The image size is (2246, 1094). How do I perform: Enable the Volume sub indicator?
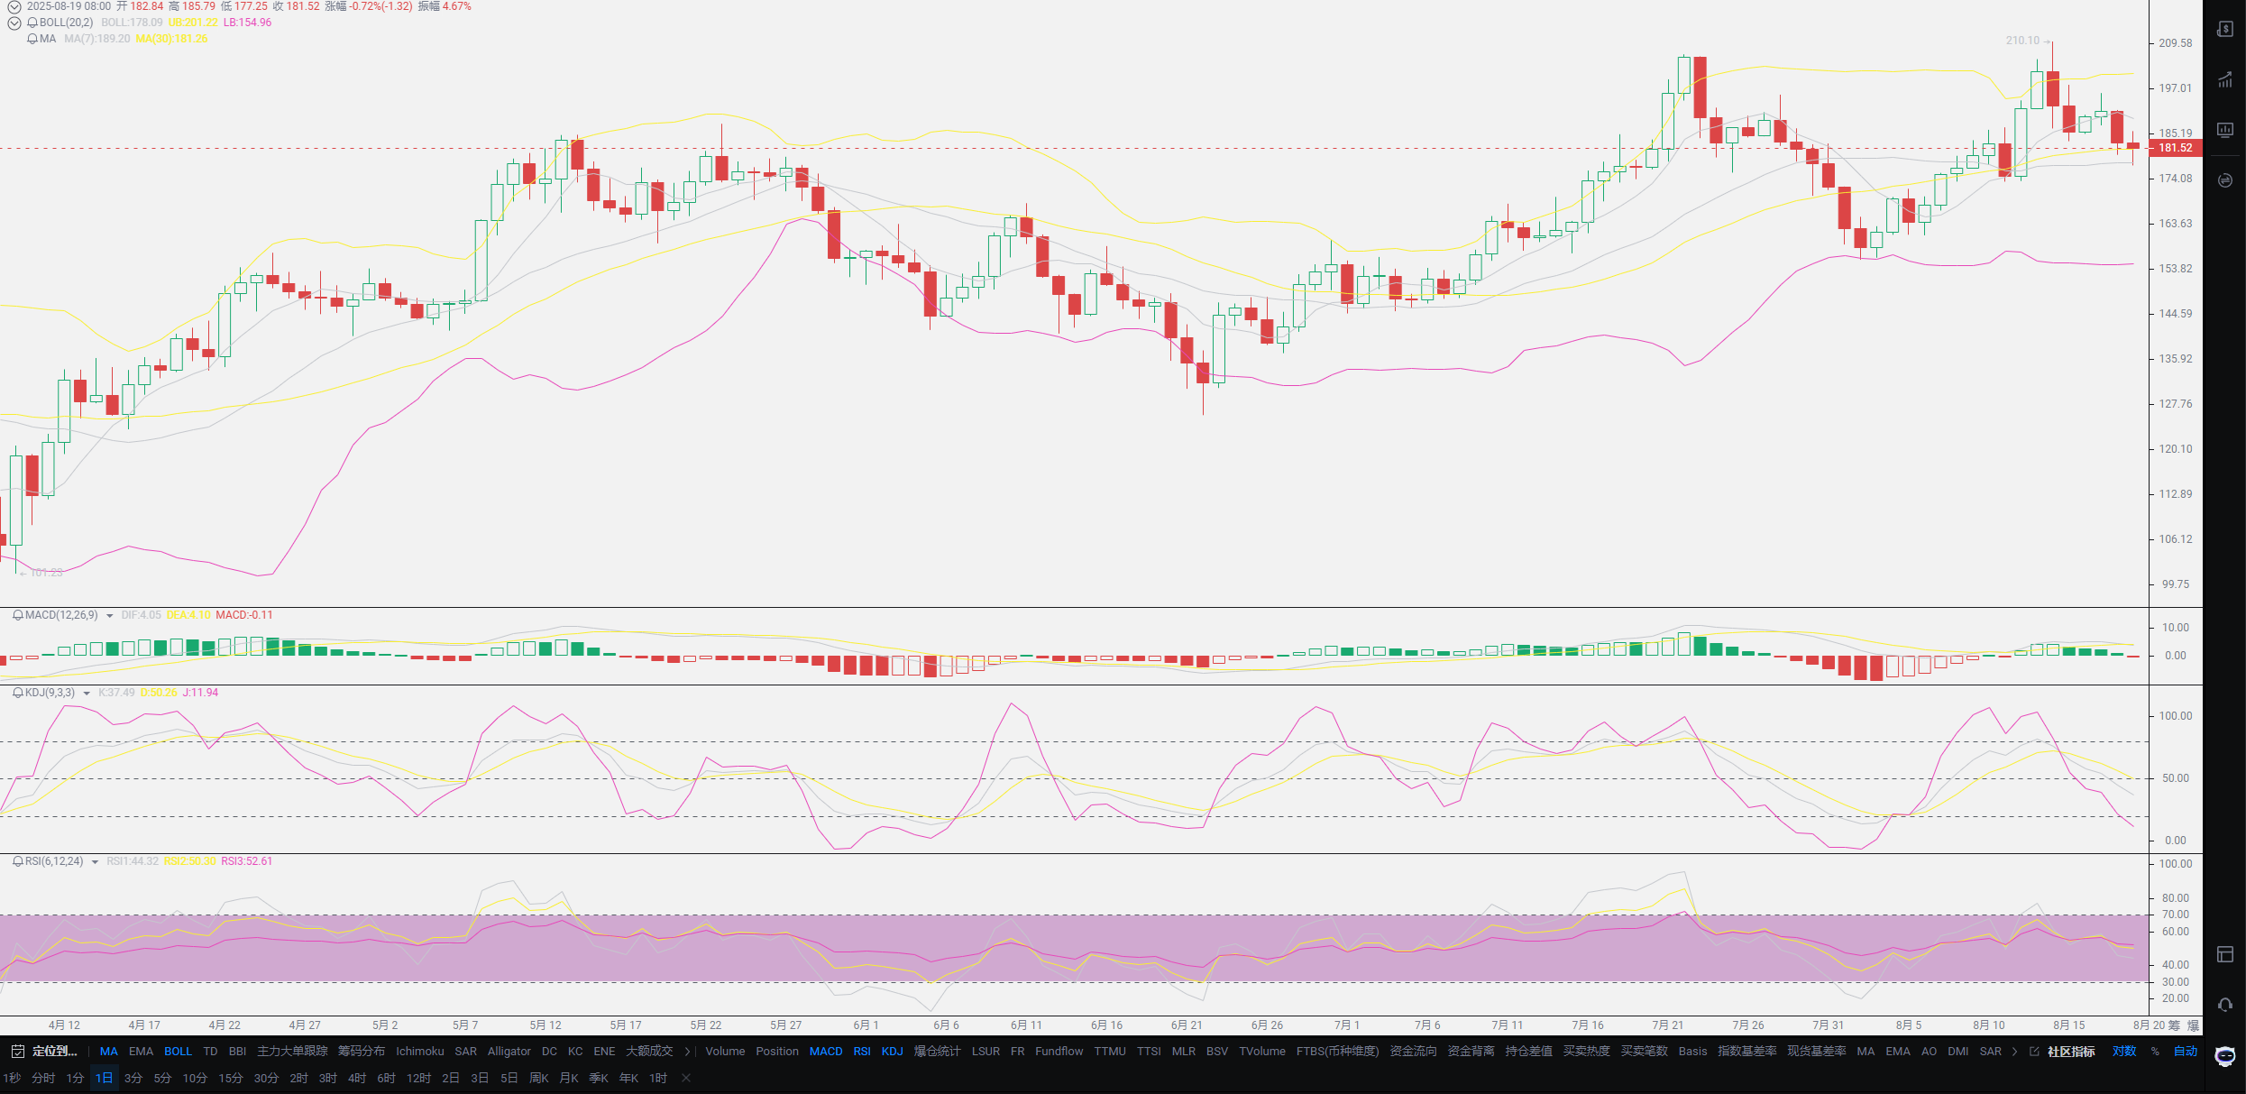coord(725,1052)
